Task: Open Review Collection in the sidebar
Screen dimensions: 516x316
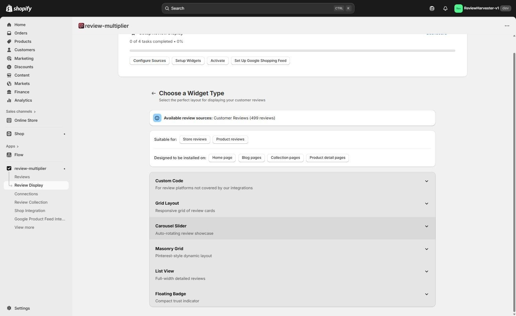Action: pyautogui.click(x=31, y=202)
